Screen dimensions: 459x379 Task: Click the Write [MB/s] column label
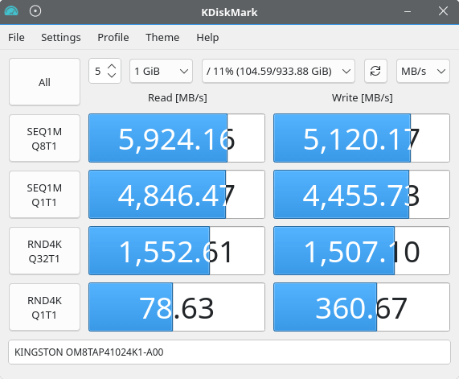tap(362, 98)
